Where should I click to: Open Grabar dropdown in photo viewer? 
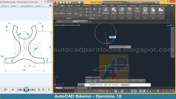pos(39,6)
